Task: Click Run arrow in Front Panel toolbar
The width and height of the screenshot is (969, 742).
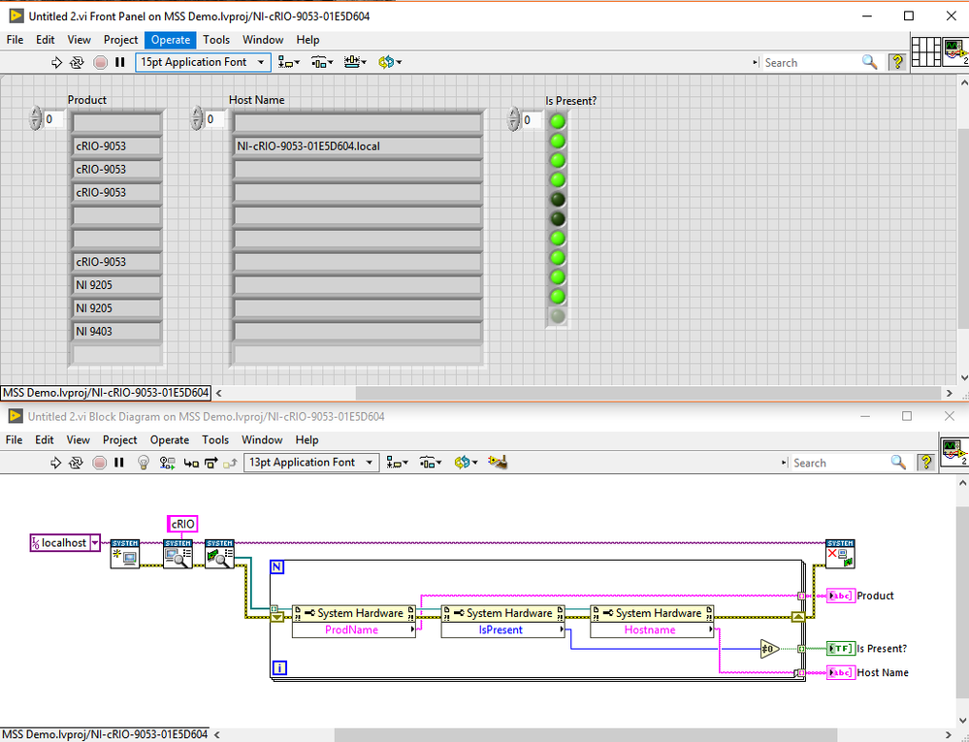Action: click(x=56, y=62)
